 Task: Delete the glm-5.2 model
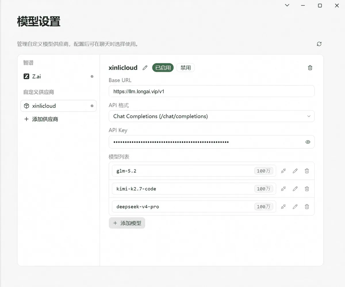307,171
